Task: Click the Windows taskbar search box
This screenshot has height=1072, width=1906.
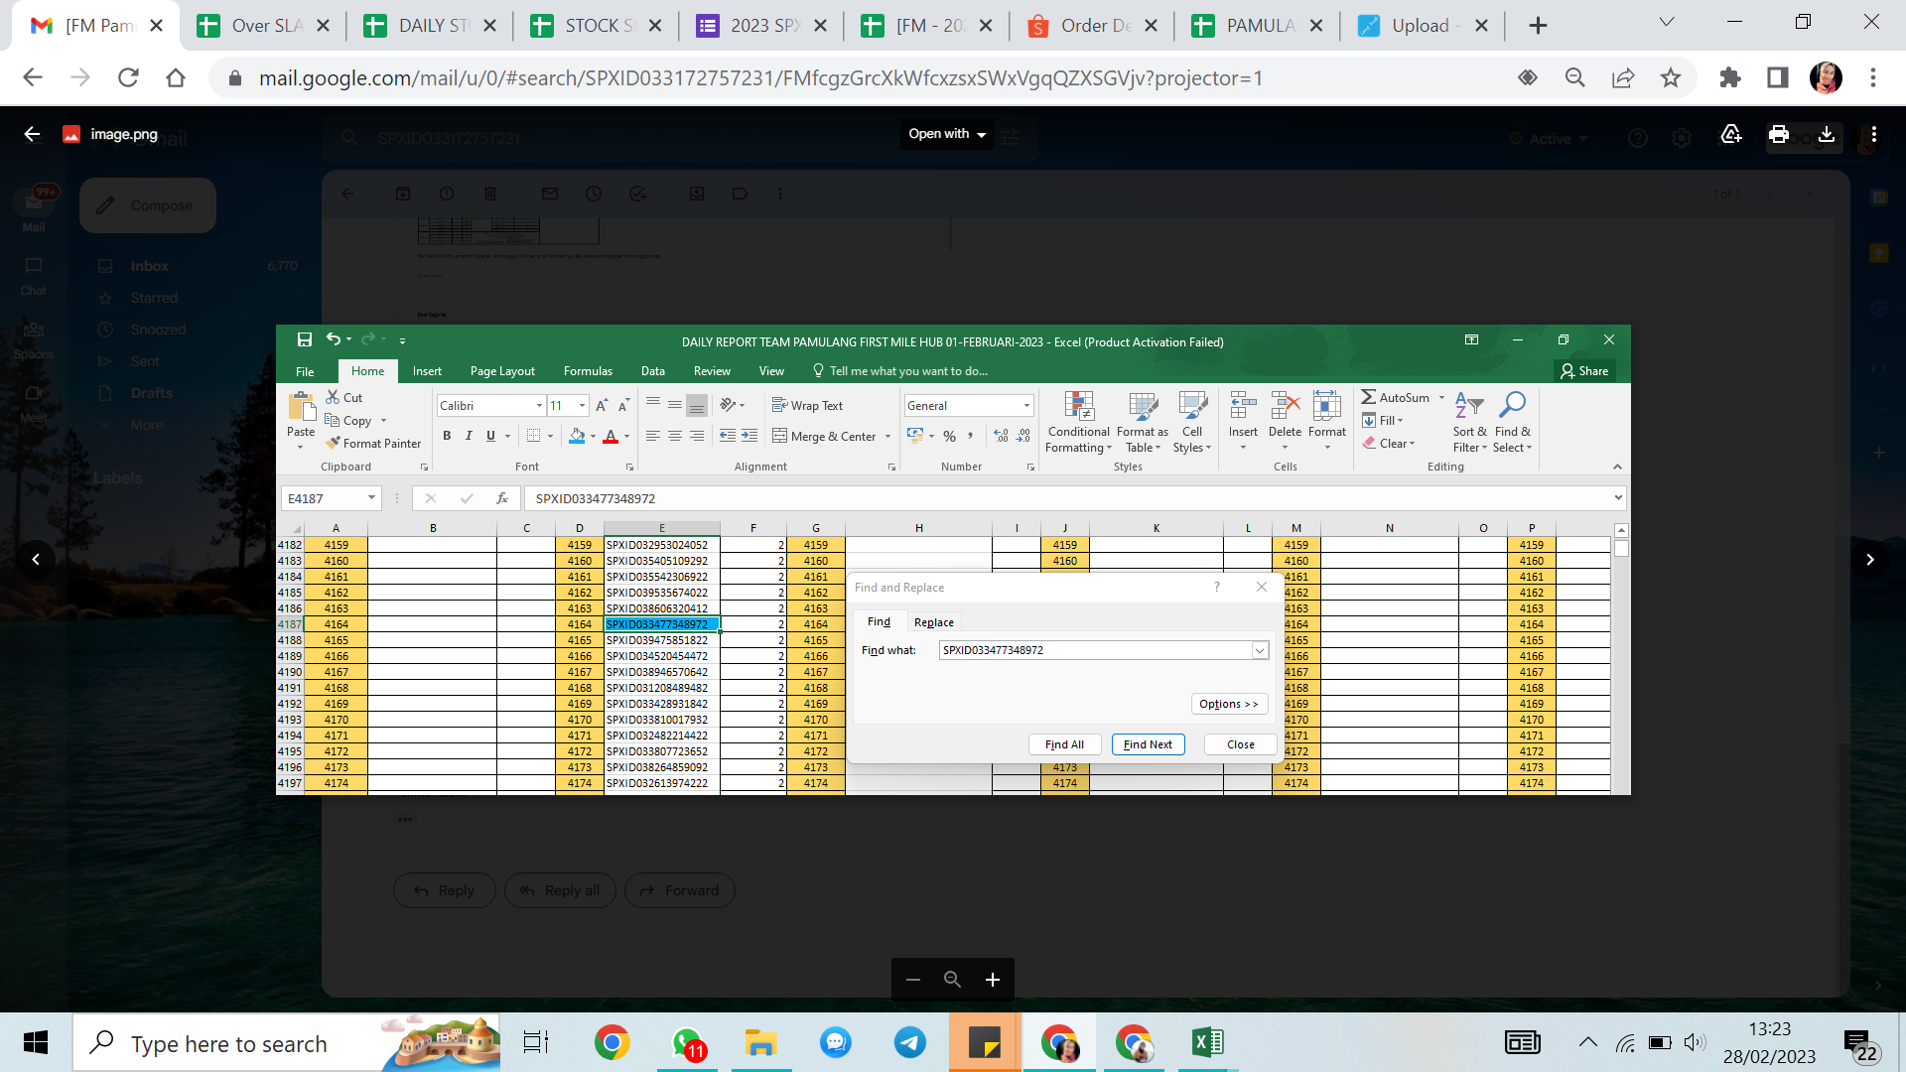Action: (x=288, y=1043)
